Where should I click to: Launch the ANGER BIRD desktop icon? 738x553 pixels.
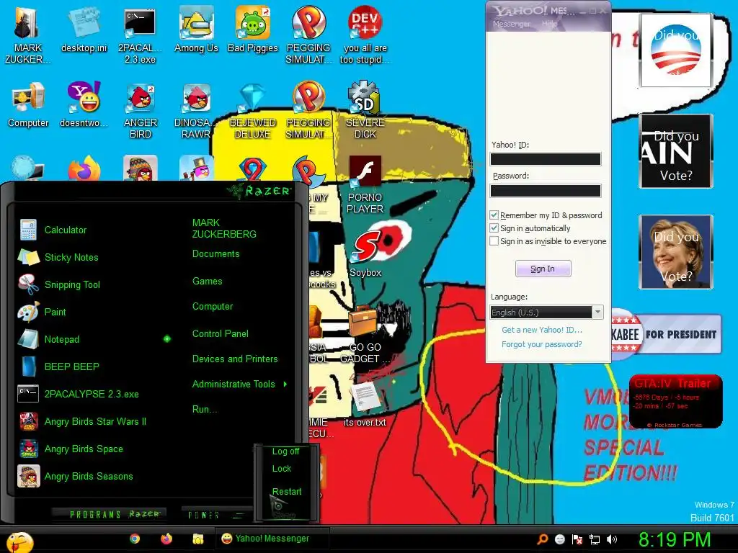(x=141, y=110)
